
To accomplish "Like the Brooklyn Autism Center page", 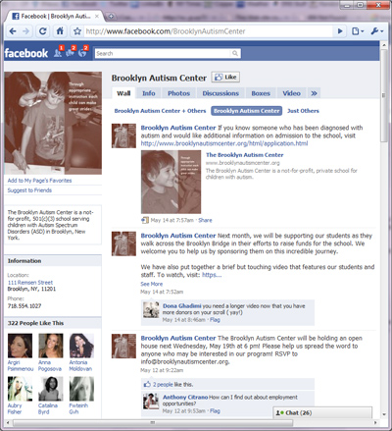I will click(x=225, y=78).
